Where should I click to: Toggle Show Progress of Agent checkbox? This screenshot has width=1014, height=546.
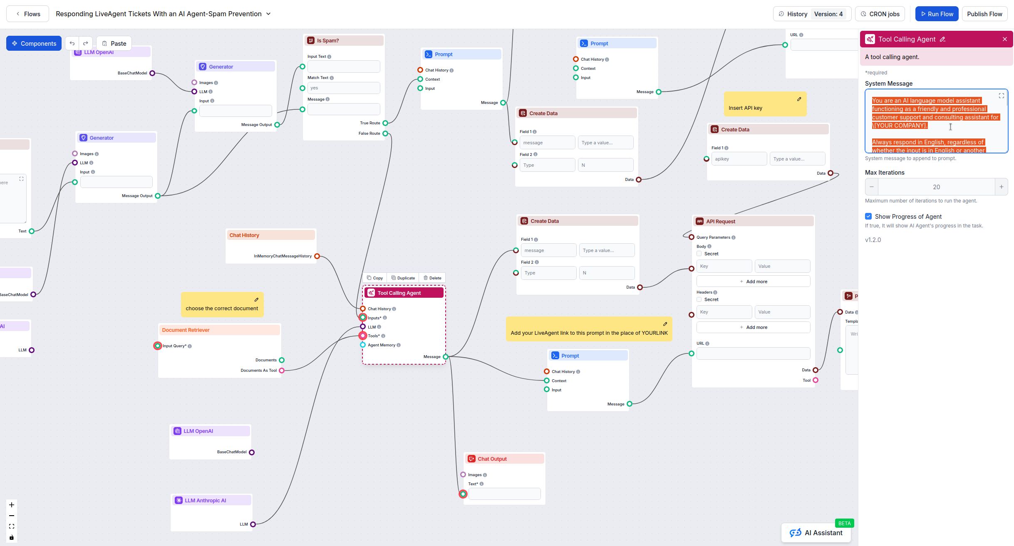click(868, 216)
